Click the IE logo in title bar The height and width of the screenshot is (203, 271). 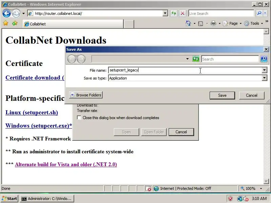(x=5, y=4)
